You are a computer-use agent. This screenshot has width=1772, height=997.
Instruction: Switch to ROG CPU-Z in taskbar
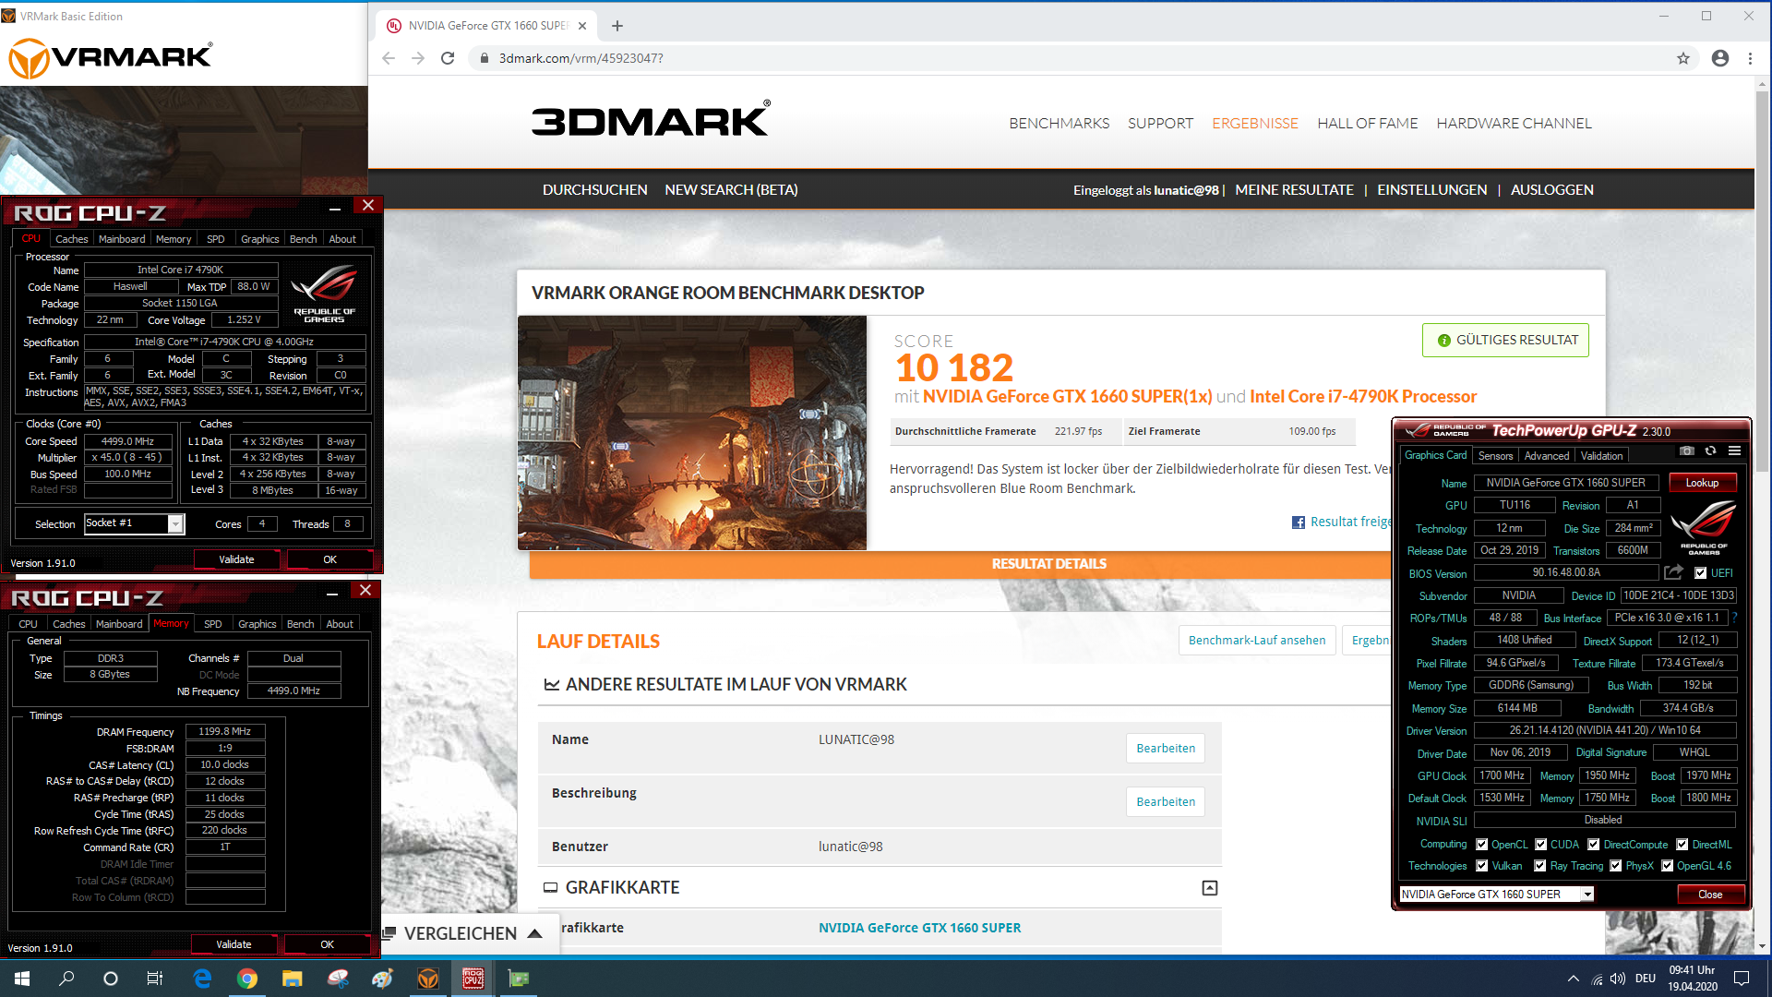pyautogui.click(x=473, y=979)
